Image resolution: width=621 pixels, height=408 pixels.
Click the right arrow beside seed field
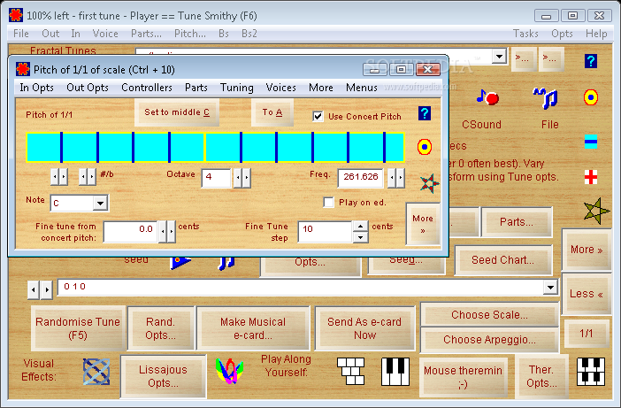click(x=47, y=289)
